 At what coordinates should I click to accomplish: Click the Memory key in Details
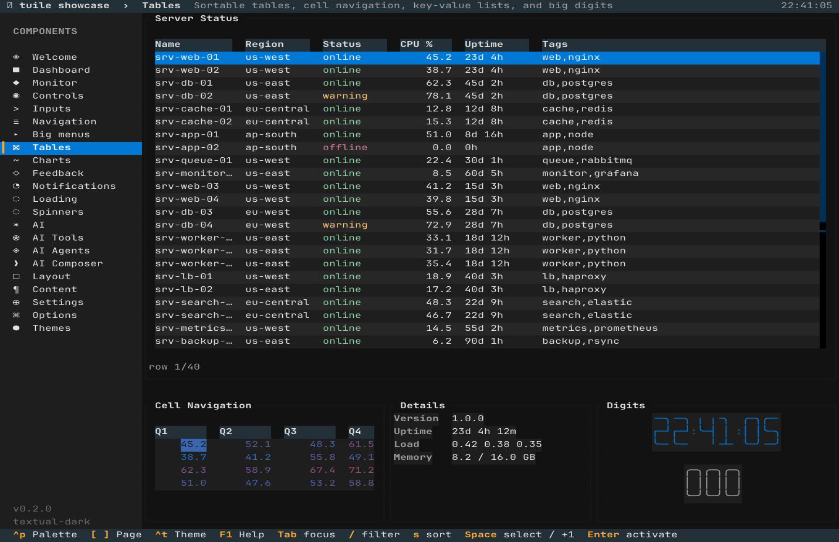(413, 457)
